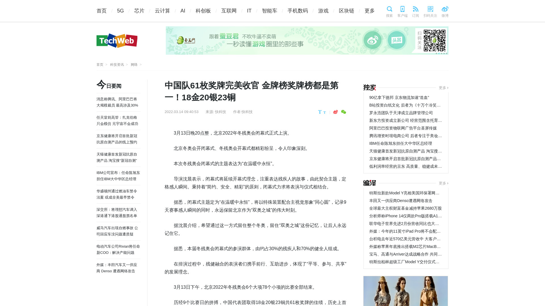Open 外媒：今年的11英寸iPad Pro article
Image resolution: width=545 pixels, height=306 pixels.
[x=405, y=231]
